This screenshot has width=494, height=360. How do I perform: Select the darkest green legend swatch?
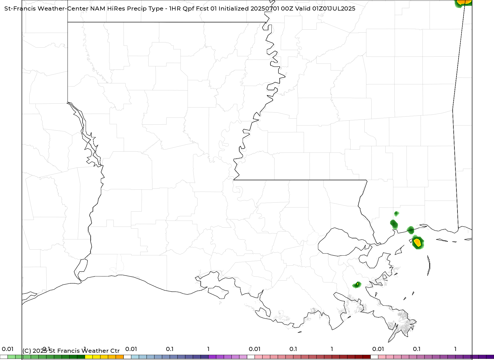[x=81, y=357]
